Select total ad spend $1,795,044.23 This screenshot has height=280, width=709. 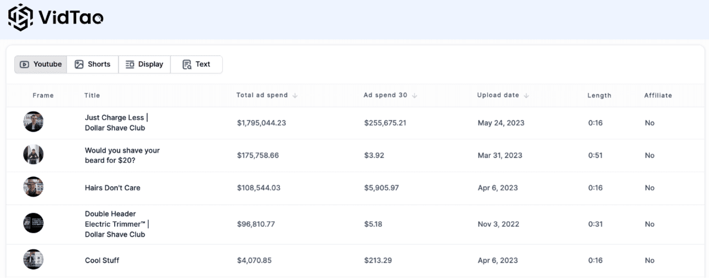coord(262,123)
